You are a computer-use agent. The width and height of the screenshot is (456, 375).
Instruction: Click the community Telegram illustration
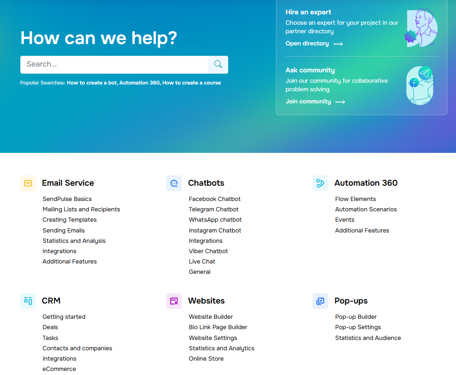coord(420,85)
